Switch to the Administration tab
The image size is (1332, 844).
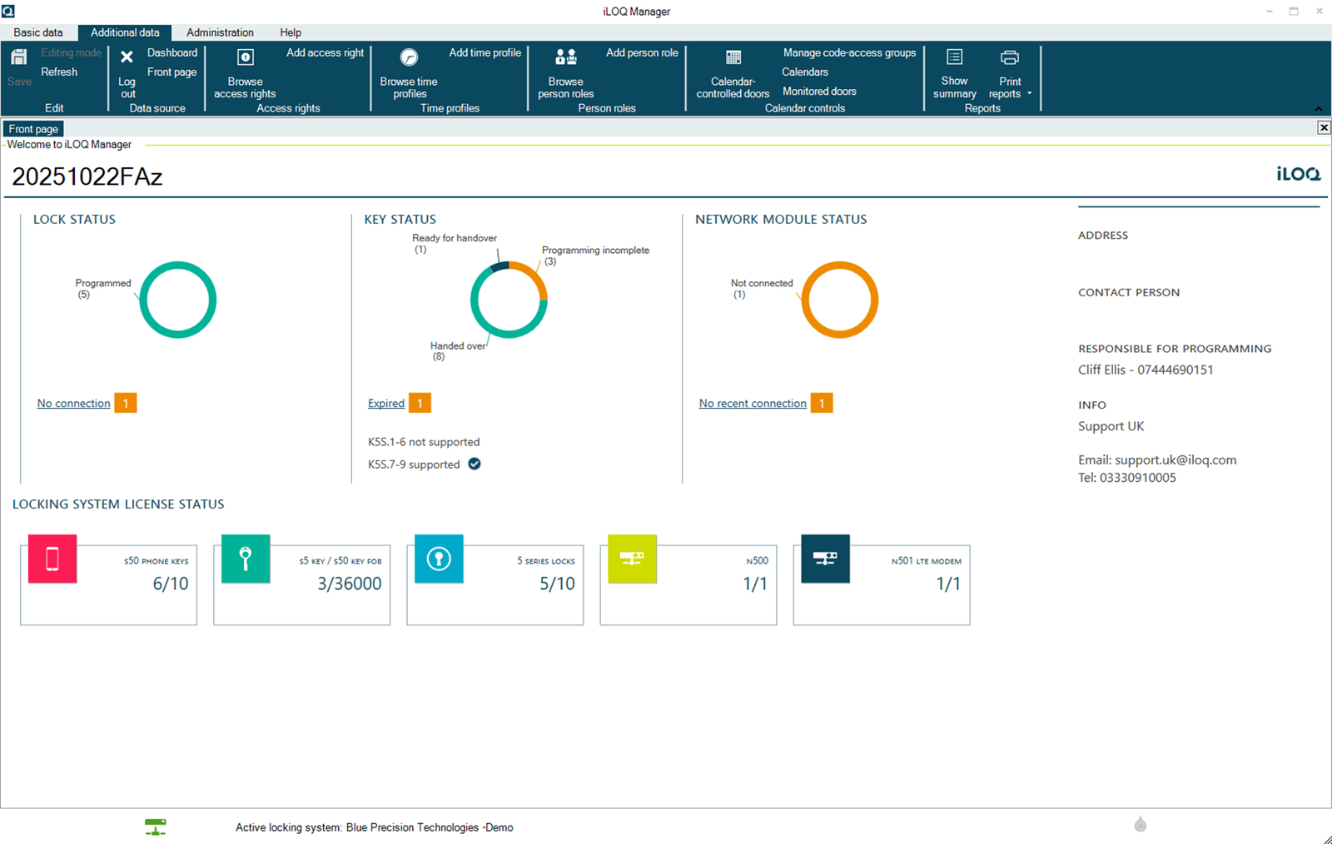pos(220,32)
